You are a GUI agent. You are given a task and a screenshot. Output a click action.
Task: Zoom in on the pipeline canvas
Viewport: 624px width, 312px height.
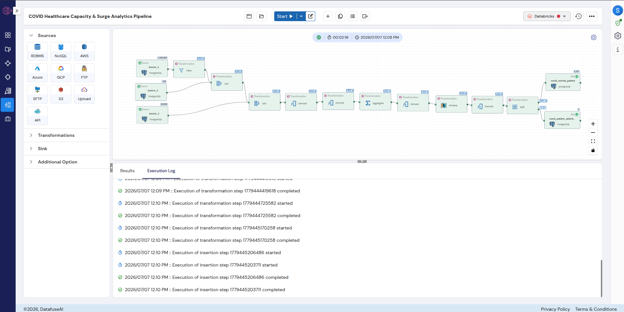pos(593,124)
